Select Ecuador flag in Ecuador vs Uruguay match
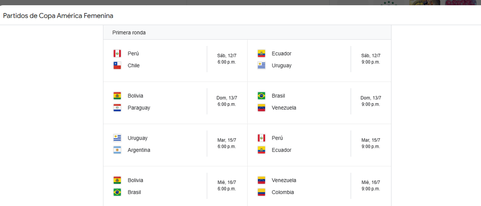 click(x=261, y=54)
